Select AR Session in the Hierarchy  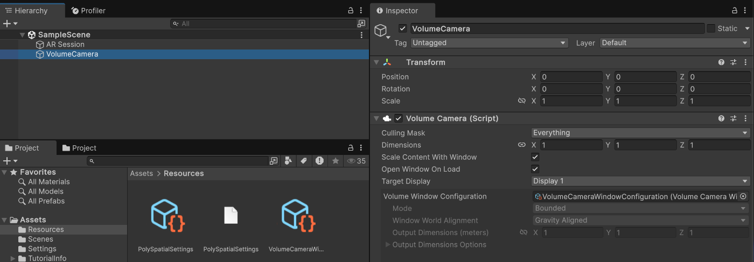pos(65,45)
